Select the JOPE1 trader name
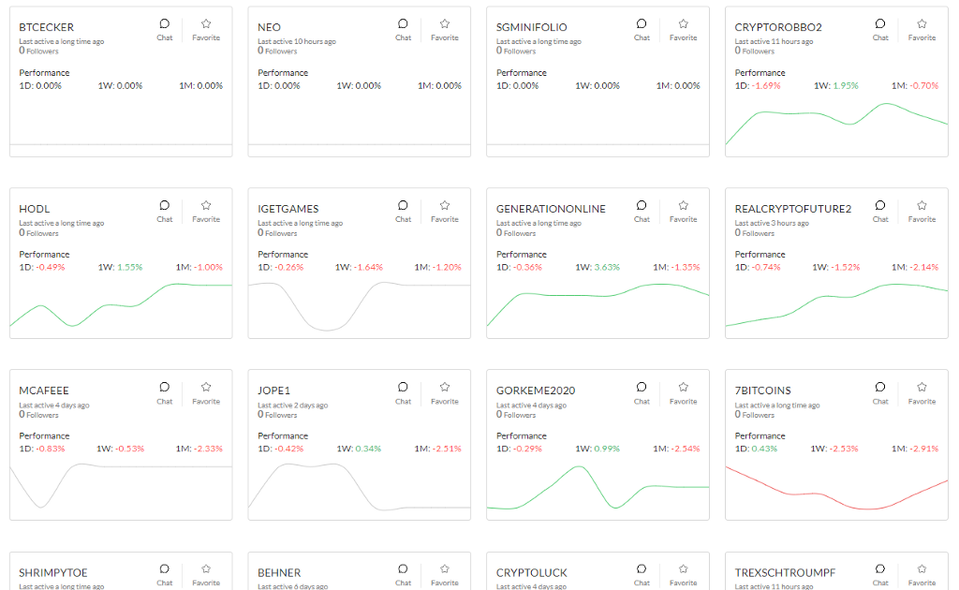 pos(275,391)
